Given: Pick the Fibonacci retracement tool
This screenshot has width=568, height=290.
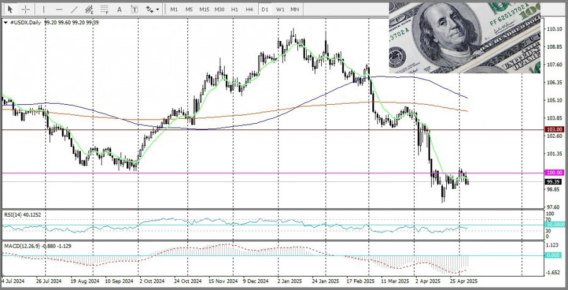Looking at the screenshot, I should pyautogui.click(x=104, y=9).
